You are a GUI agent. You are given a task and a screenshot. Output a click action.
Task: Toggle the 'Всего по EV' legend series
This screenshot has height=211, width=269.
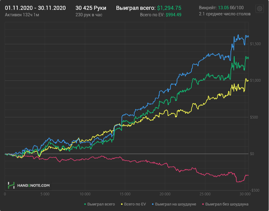point(133,204)
